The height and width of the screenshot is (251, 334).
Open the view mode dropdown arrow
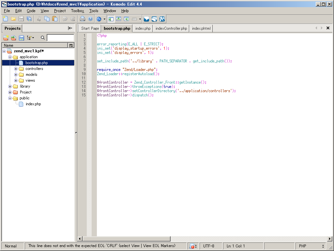140,19
